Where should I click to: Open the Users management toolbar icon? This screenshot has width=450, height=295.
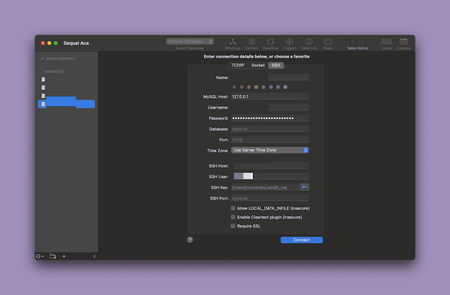pos(386,44)
